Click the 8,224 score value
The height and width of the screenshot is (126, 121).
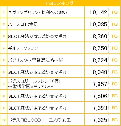pos(100,60)
